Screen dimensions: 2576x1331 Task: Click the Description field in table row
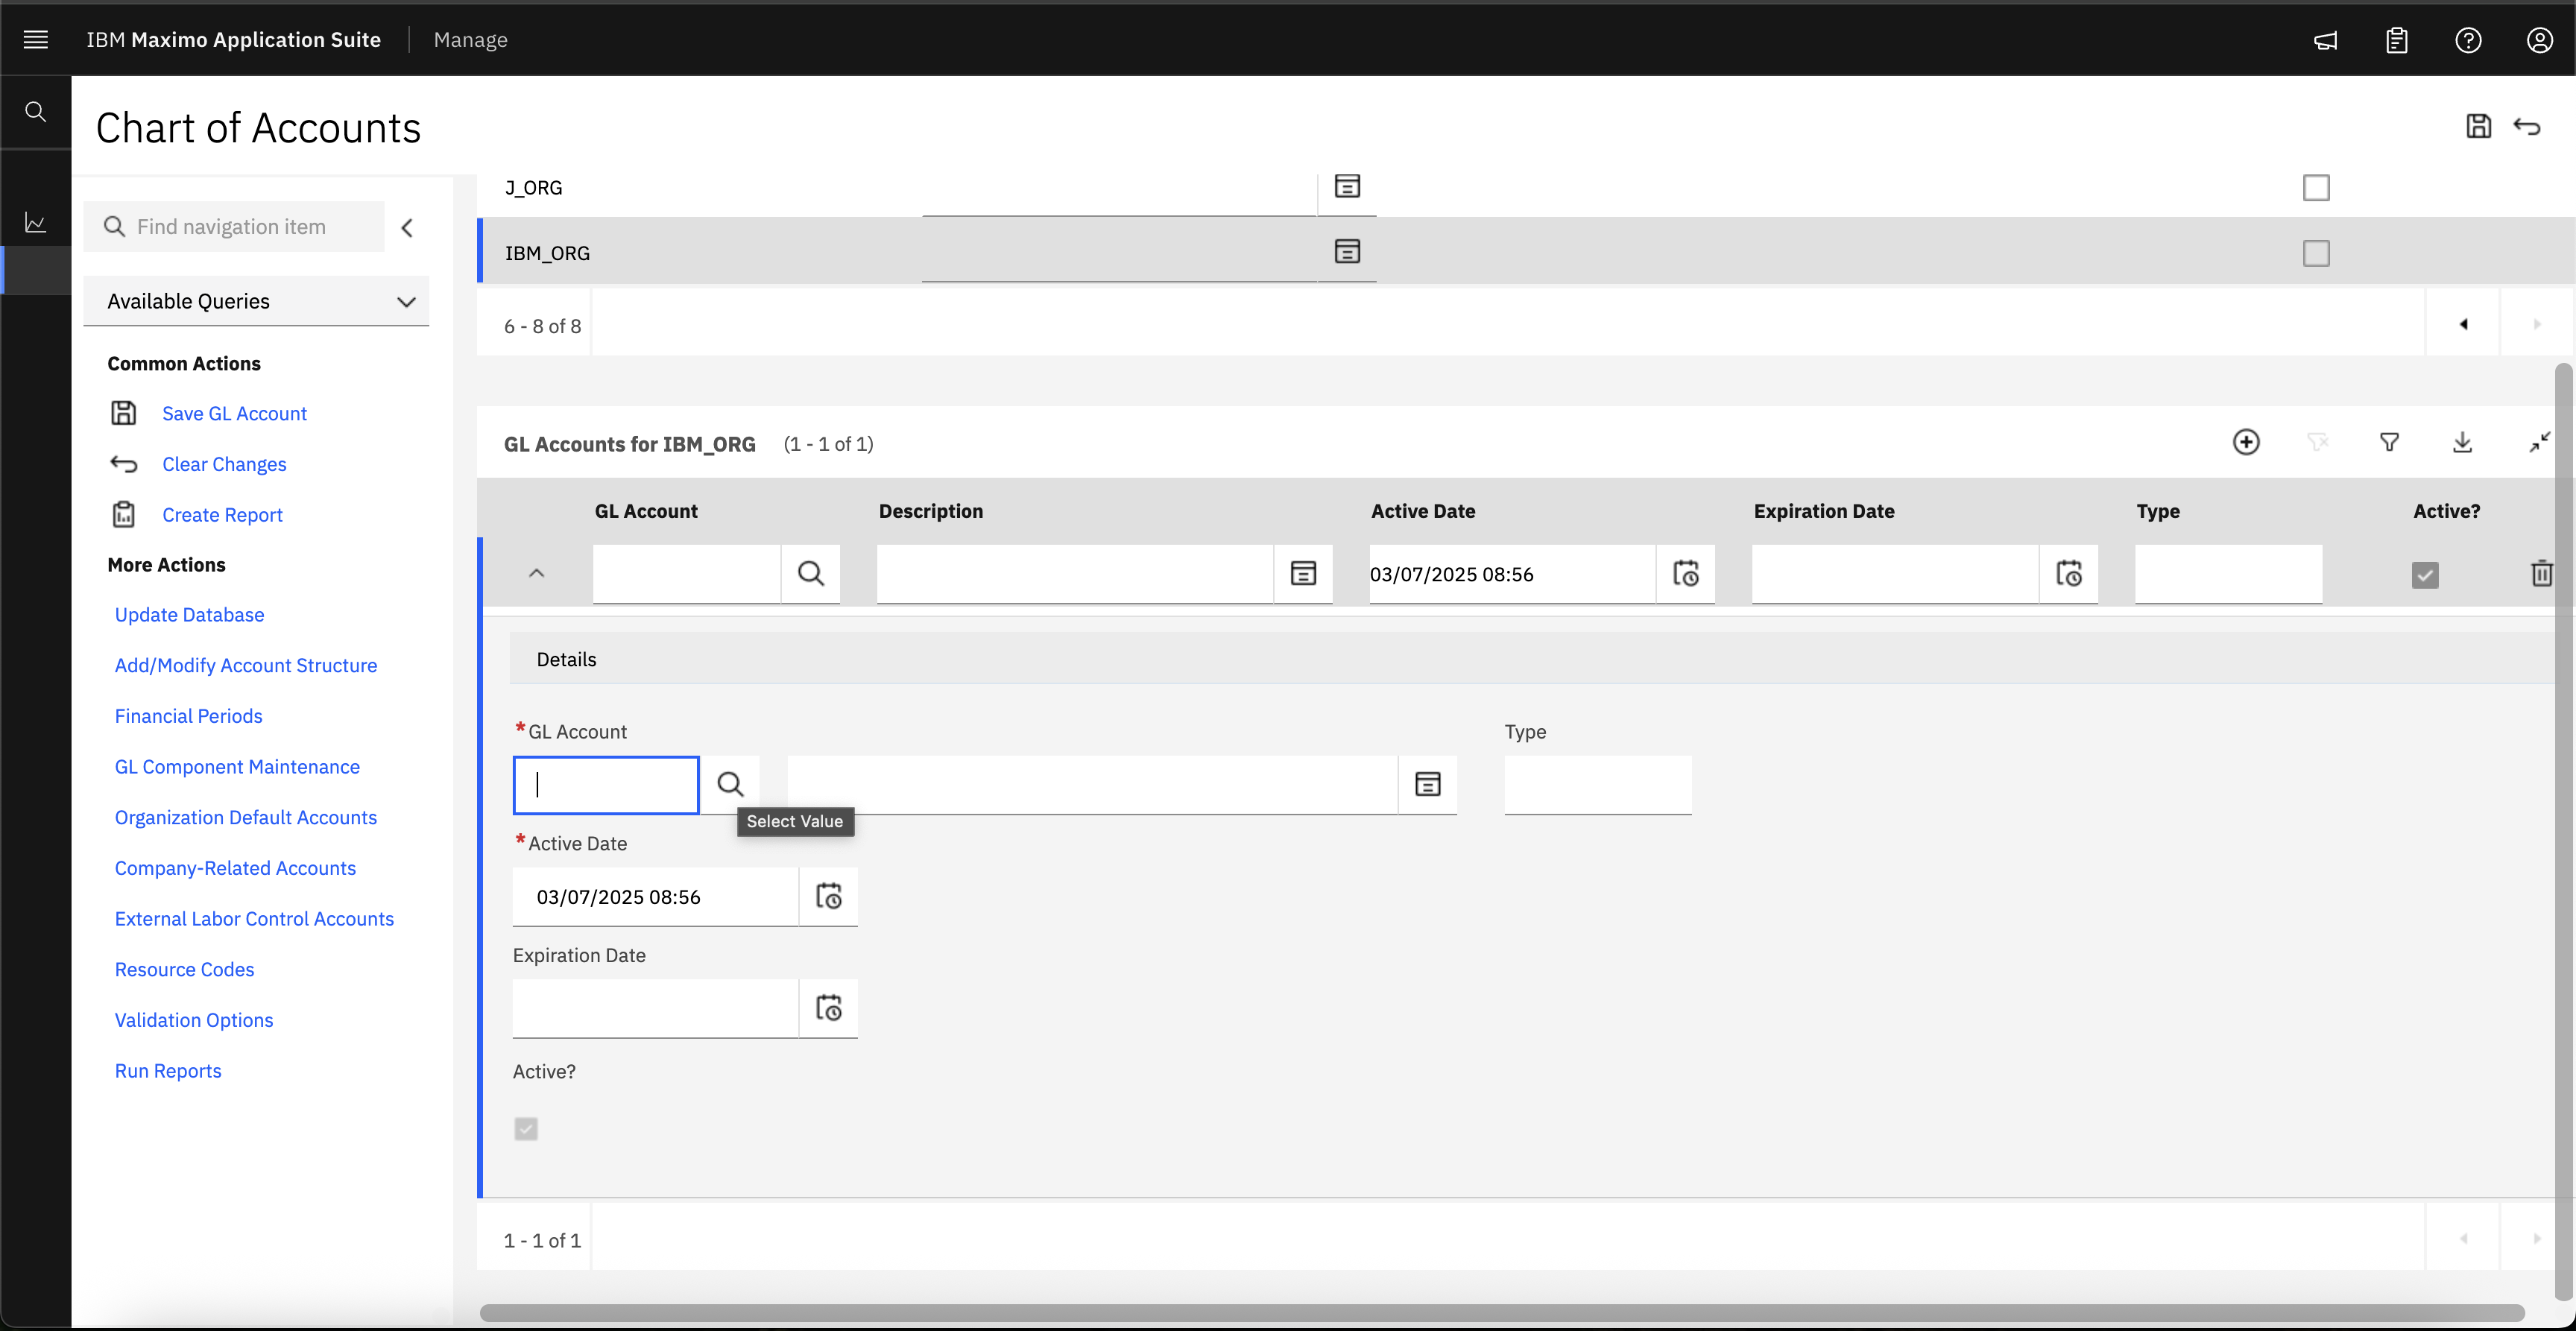tap(1075, 573)
